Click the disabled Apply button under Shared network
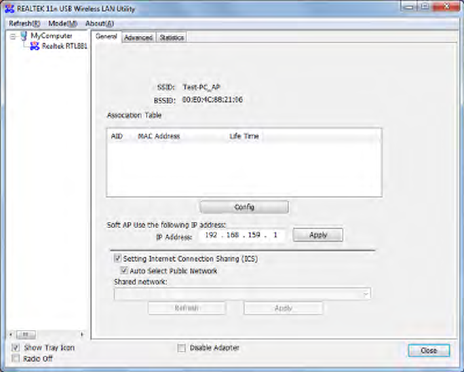 [283, 308]
